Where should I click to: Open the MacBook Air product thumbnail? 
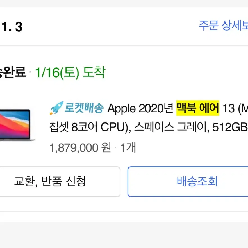(17, 125)
